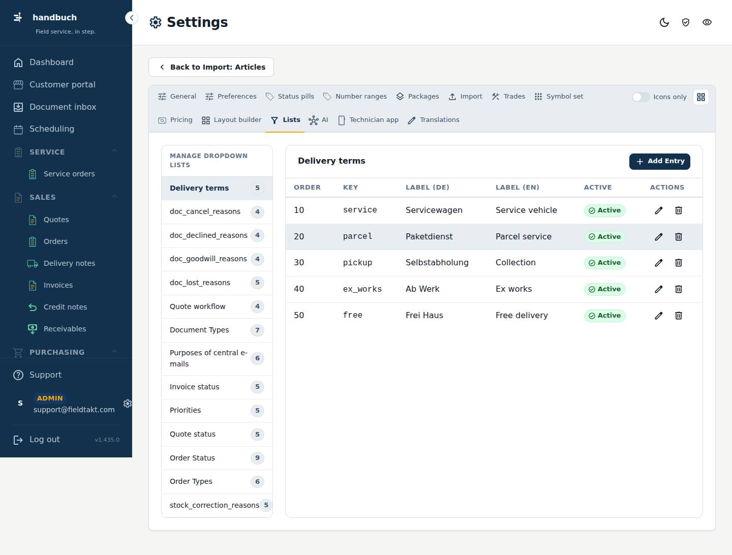The width and height of the screenshot is (732, 555).
Task: Click the Selbstabholung label cell
Action: [x=437, y=263]
